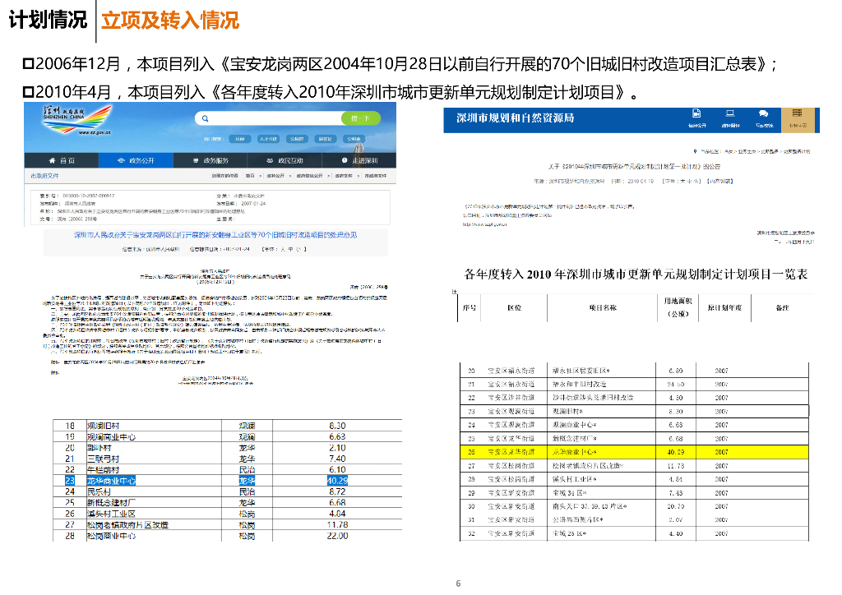The image size is (842, 595).
Task: Select the 信息公开 document icon in bureau header
Action: click(697, 116)
